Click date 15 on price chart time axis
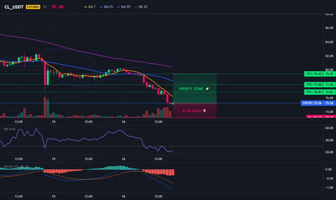336x200 pixels. 54,122
